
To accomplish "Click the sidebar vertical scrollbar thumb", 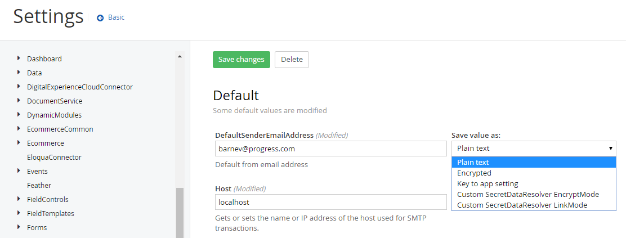I will pos(180,213).
